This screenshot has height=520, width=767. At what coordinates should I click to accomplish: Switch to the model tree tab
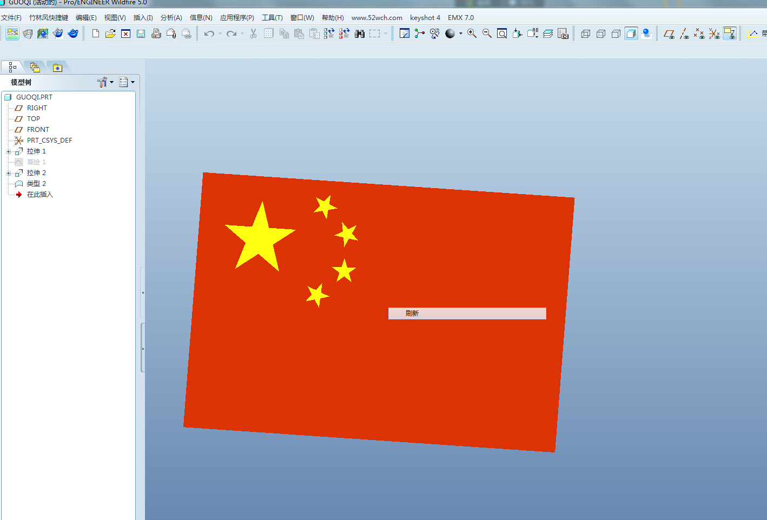coord(12,67)
